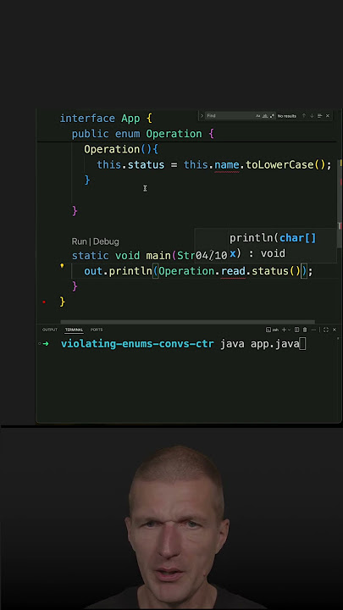The height and width of the screenshot is (610, 343).
Task: Click the 'No results' text in Find
Action: [286, 116]
